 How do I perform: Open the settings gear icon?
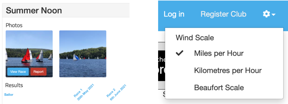(266, 14)
